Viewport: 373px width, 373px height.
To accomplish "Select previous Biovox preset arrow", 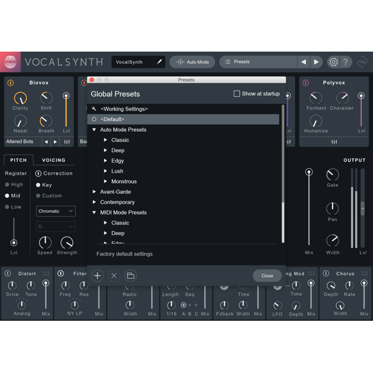I will tap(47, 142).
